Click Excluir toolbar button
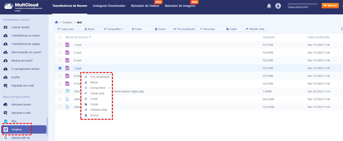Viewport: 343px width, 141px height. click(x=160, y=29)
